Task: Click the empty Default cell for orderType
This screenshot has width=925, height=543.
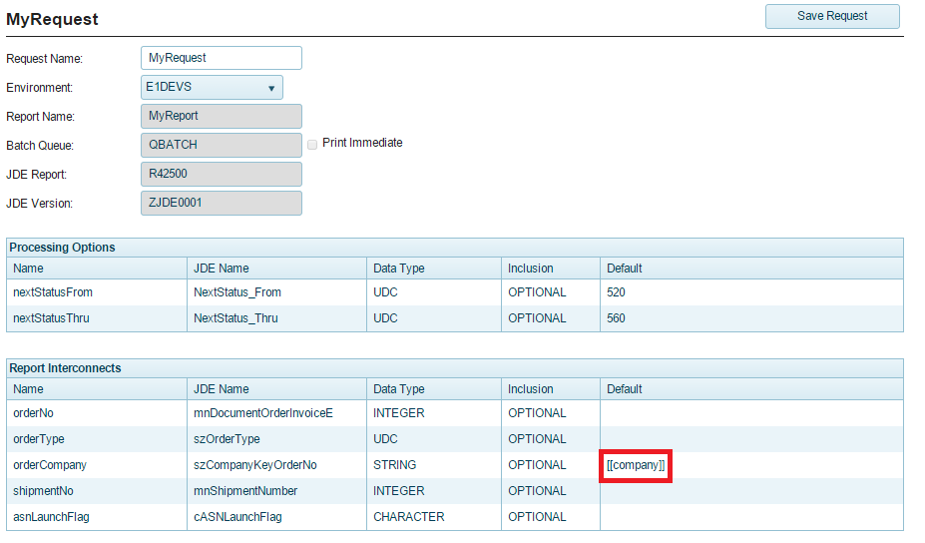Action: click(x=750, y=439)
